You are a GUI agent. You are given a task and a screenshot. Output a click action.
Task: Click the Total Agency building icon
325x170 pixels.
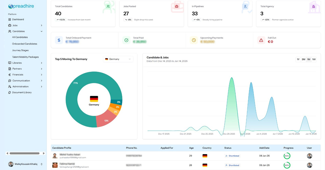tap(314, 6)
